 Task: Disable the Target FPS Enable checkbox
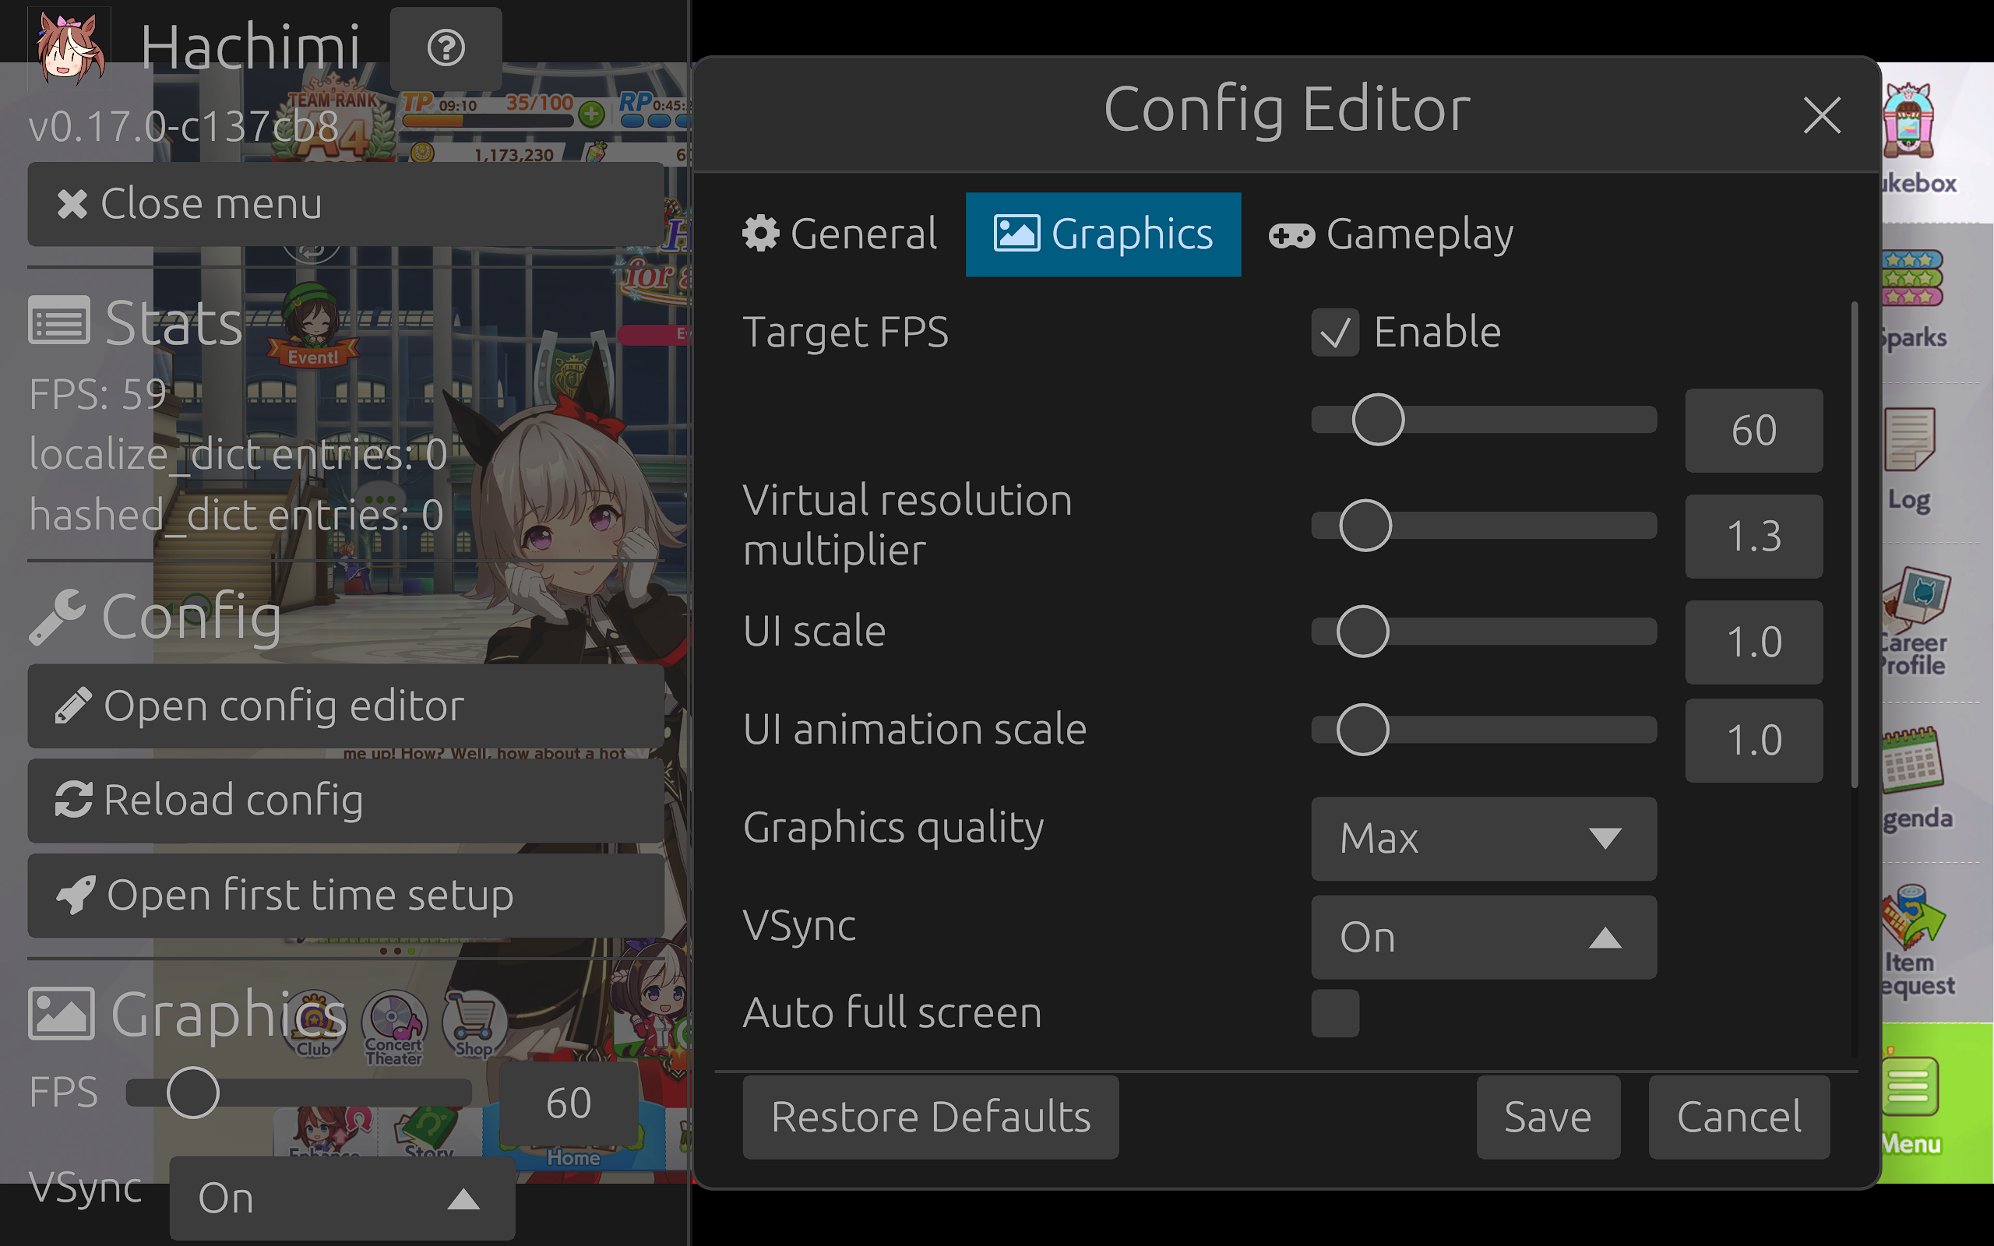pos(1335,332)
